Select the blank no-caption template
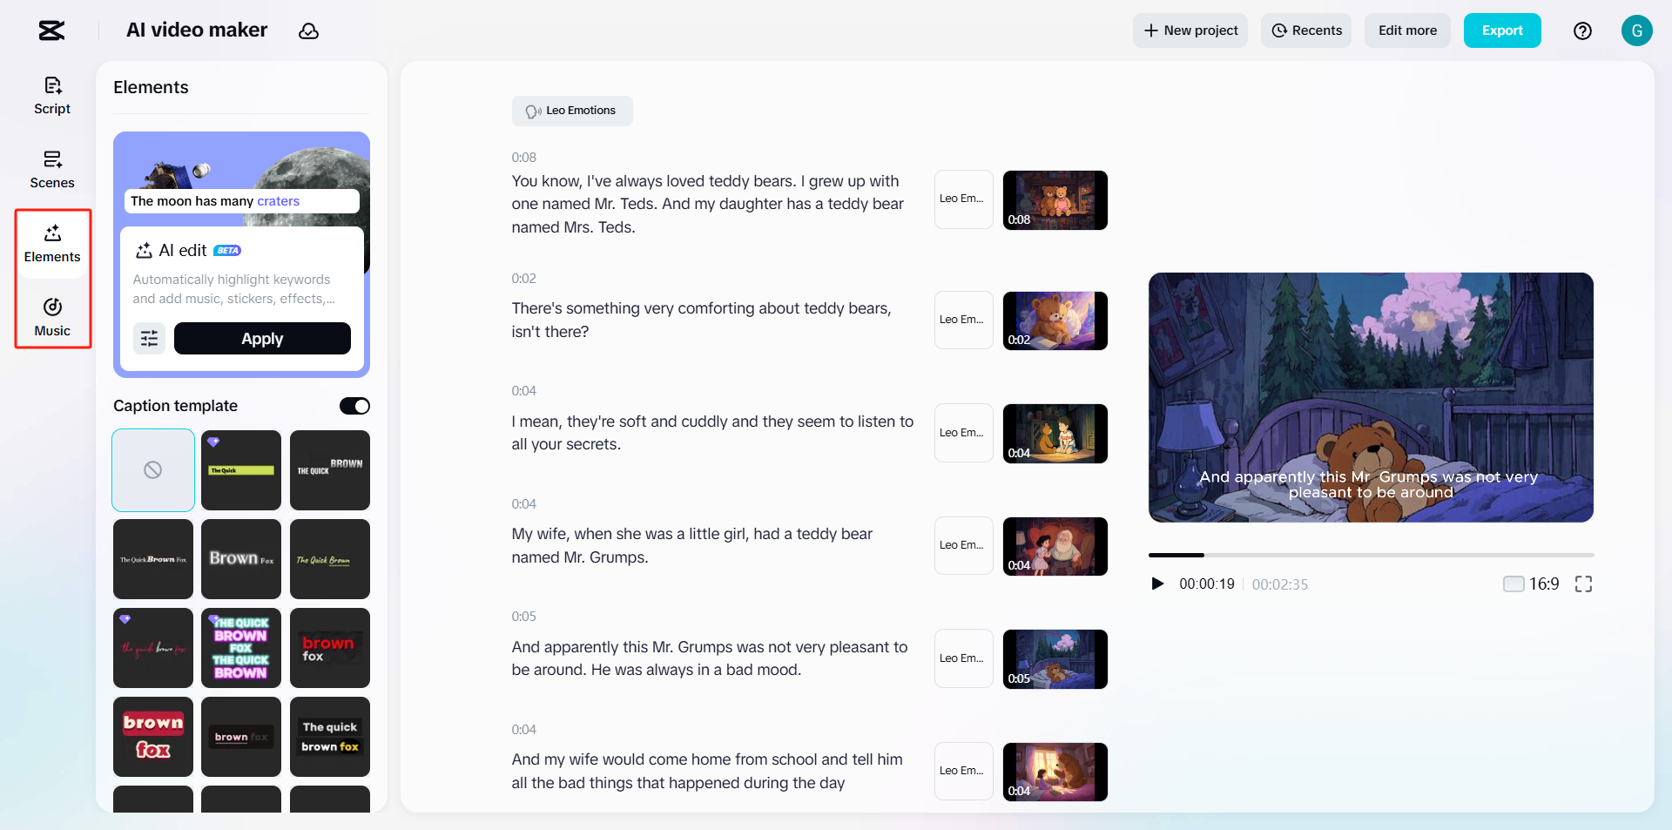The image size is (1672, 830). 152,470
